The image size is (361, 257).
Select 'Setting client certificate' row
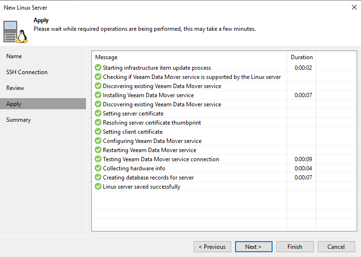click(x=224, y=131)
